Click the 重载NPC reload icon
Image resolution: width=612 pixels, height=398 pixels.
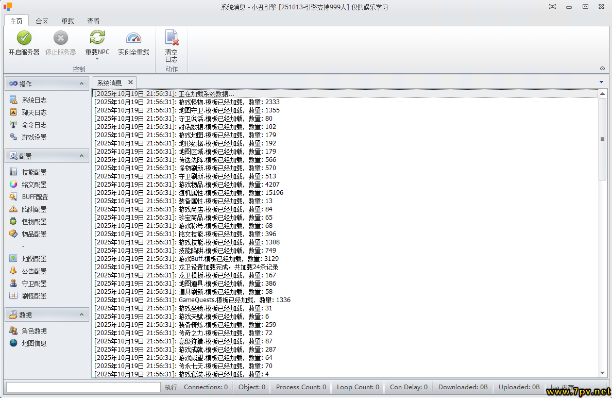click(97, 38)
